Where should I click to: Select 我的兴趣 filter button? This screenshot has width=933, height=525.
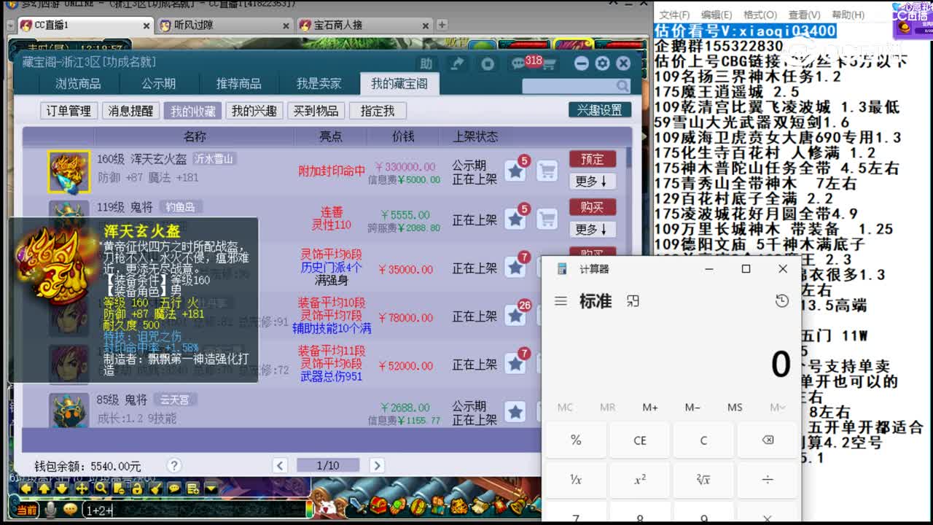coord(254,111)
